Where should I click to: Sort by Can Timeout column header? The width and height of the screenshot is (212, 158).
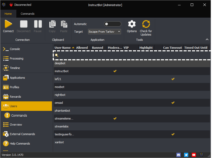173,48
